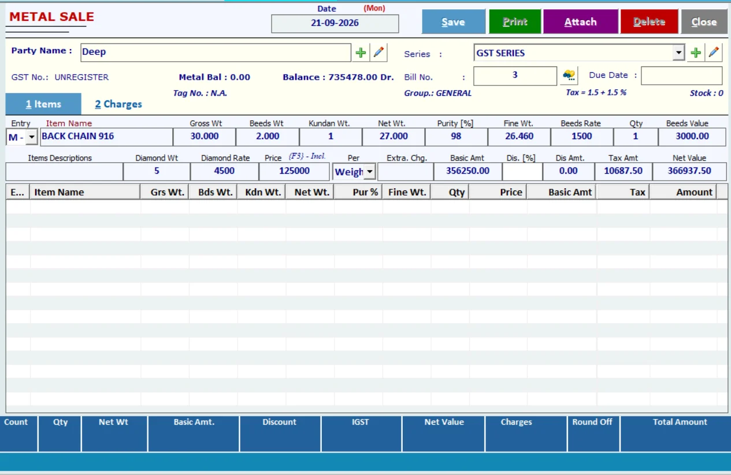This screenshot has width=731, height=475.
Task: Expand the Entry type dropdown showing M -
Action: 32,137
